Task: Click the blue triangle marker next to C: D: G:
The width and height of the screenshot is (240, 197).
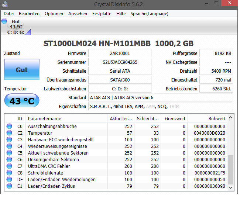Action: pyautogui.click(x=28, y=32)
